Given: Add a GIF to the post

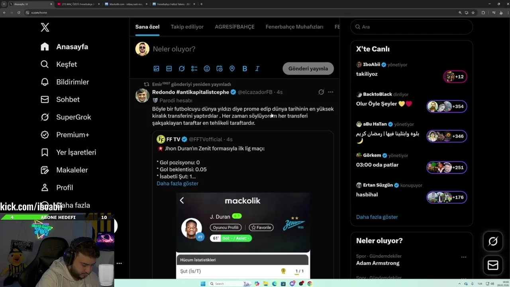Looking at the screenshot, I should (x=169, y=69).
